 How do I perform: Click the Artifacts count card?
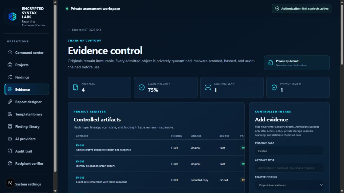pos(99,87)
